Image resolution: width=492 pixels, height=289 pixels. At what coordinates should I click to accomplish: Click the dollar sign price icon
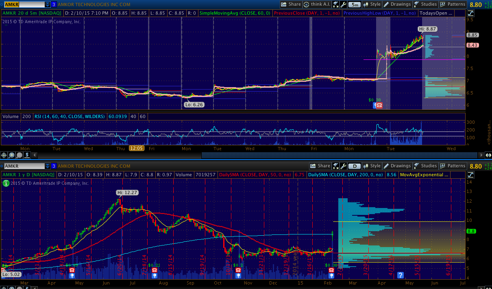click(x=27, y=155)
